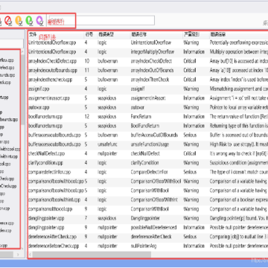
Task: Click the Information severity in assignmentinassert.cpp row
Action: (194, 98)
